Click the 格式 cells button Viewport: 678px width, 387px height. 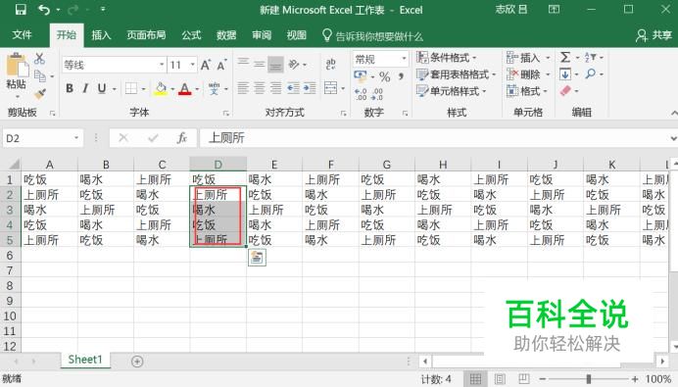[527, 91]
